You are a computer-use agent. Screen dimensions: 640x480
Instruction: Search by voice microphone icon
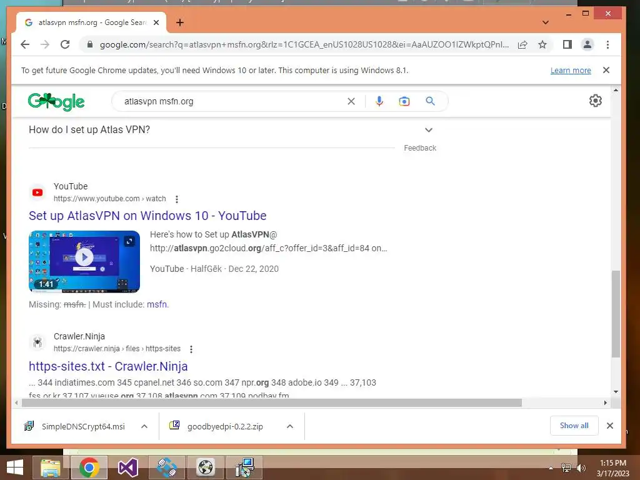click(x=379, y=101)
